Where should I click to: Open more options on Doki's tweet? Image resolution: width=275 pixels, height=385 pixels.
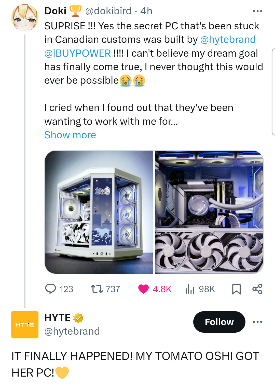[257, 11]
